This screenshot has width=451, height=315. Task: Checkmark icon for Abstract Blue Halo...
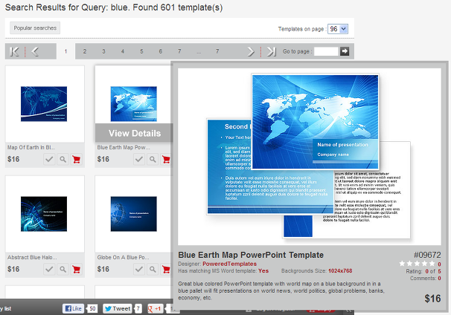(49, 270)
